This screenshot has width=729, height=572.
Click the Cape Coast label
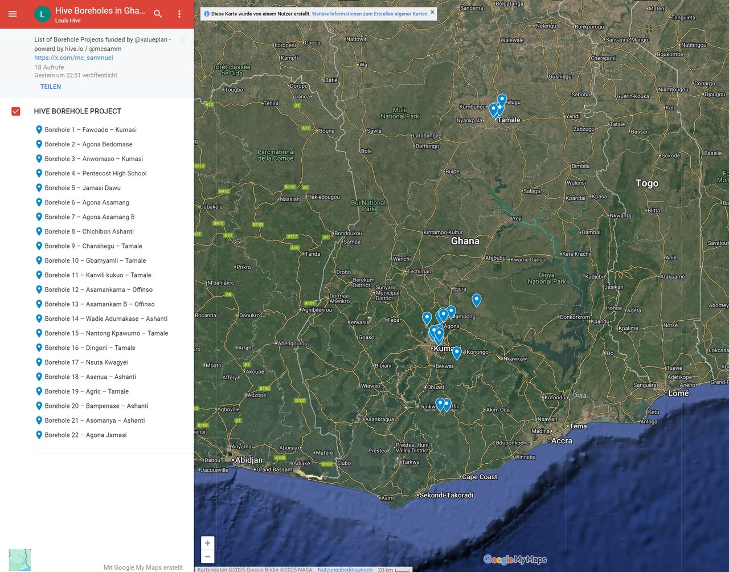point(480,477)
